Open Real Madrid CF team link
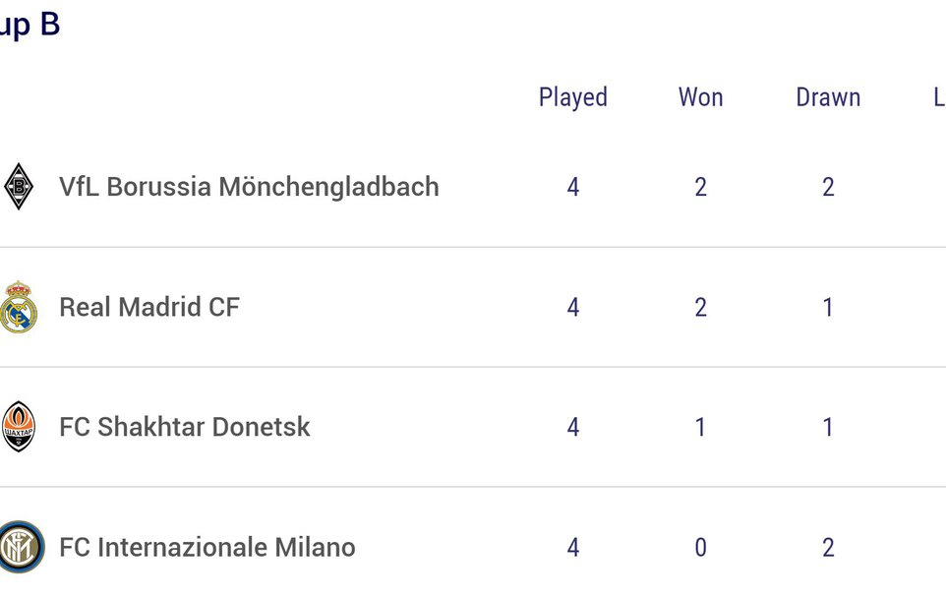Viewport: 946px width, 598px height. 149,307
